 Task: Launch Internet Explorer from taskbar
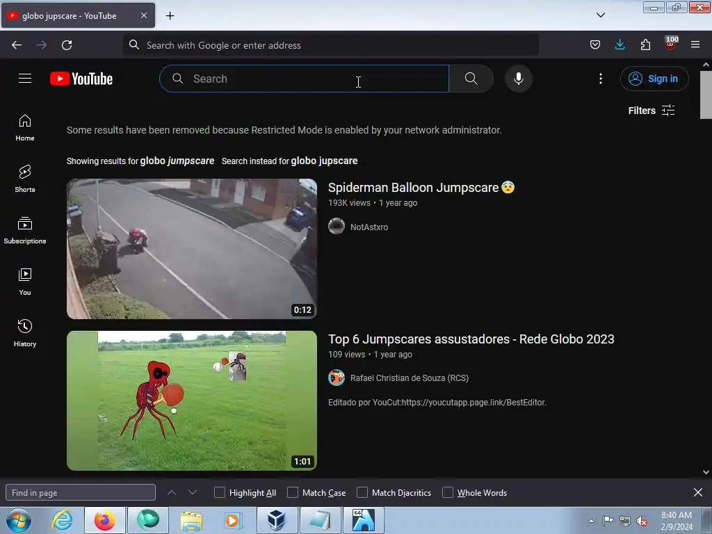pos(62,520)
